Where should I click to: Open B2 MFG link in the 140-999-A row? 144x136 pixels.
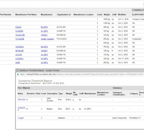click(44, 47)
